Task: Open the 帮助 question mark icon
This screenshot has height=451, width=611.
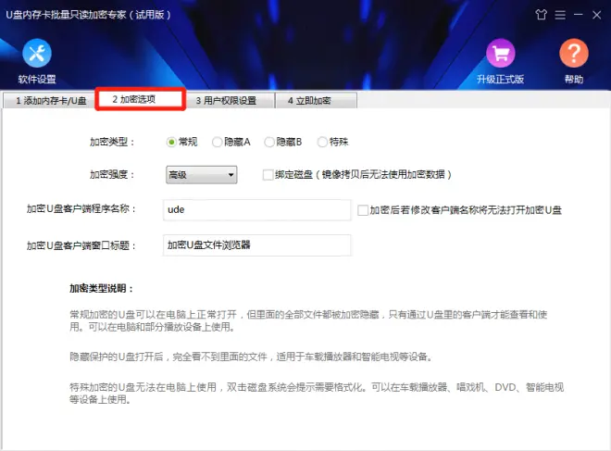Action: [574, 54]
